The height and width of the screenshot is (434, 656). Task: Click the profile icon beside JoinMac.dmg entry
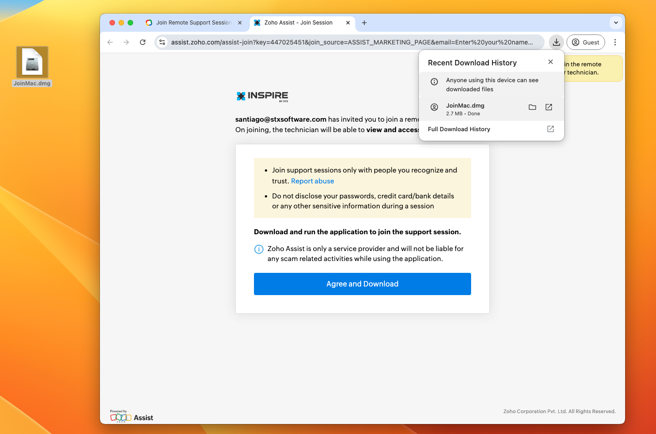click(434, 107)
